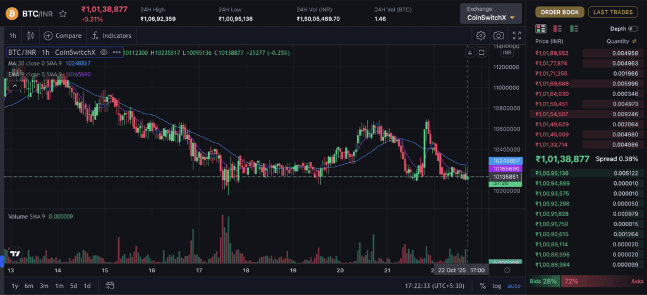Swap quantity unit with arrows icon

tap(634, 41)
